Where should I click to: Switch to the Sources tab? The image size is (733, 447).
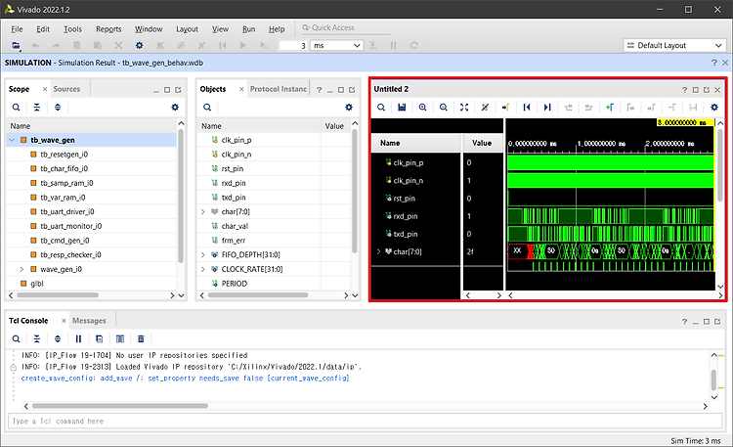(66, 89)
